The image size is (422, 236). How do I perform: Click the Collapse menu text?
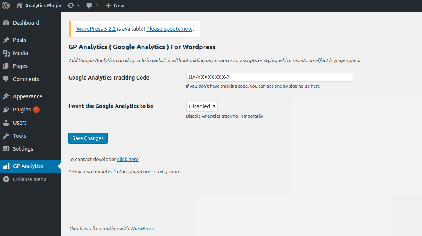pyautogui.click(x=30, y=179)
